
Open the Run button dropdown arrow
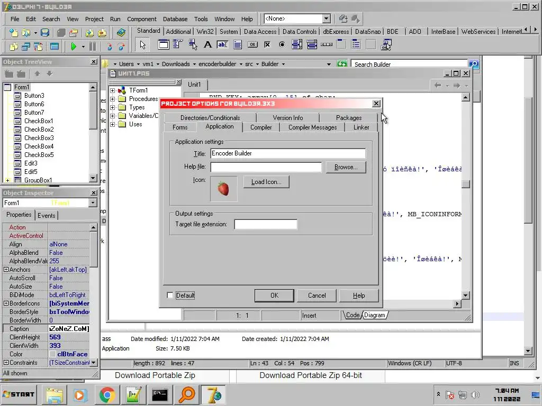83,47
